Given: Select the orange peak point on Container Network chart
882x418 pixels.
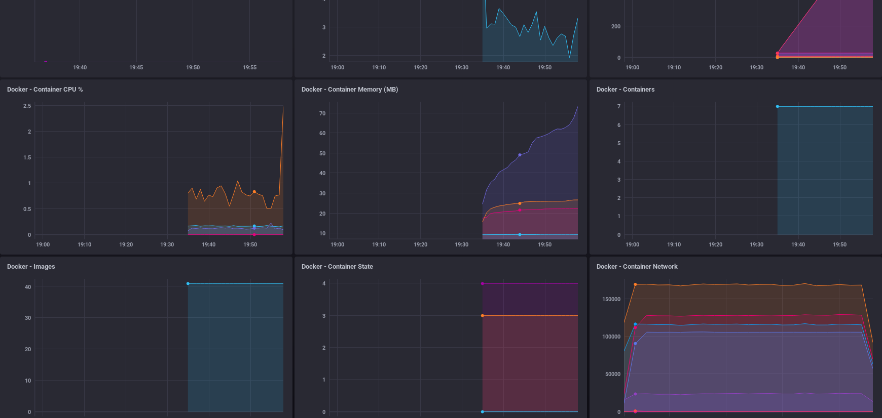Looking at the screenshot, I should (x=635, y=284).
